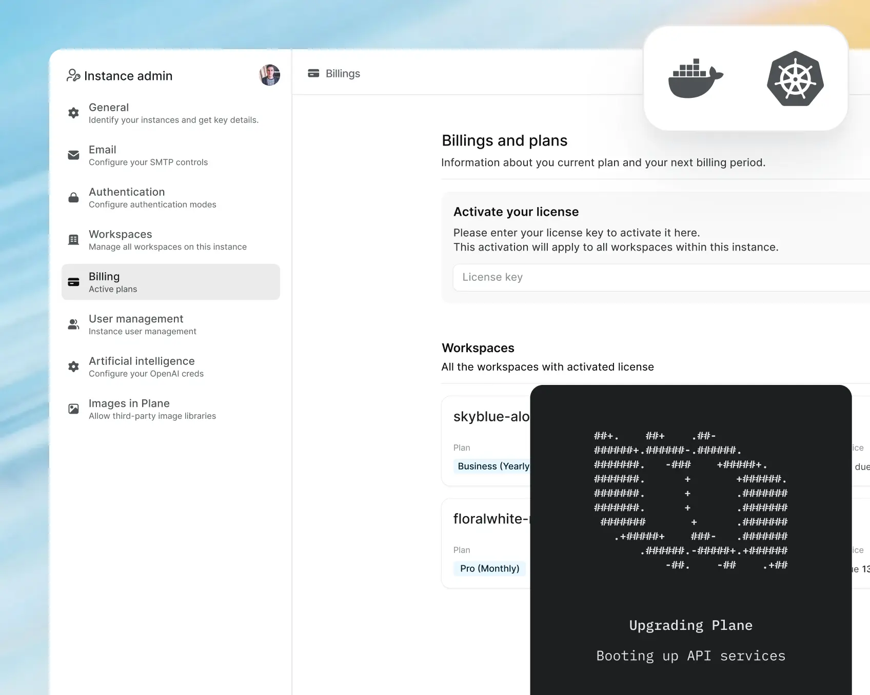Click the Billings and plans heading
Viewport: 870px width, 695px height.
click(505, 140)
